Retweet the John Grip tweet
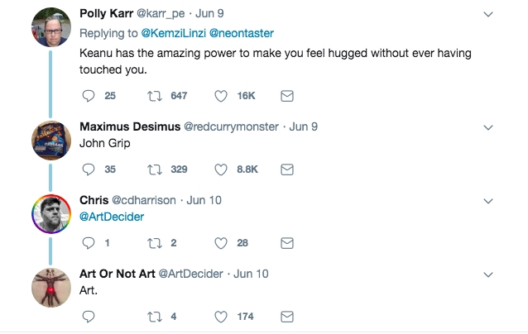This screenshot has width=528, height=334. (x=156, y=169)
